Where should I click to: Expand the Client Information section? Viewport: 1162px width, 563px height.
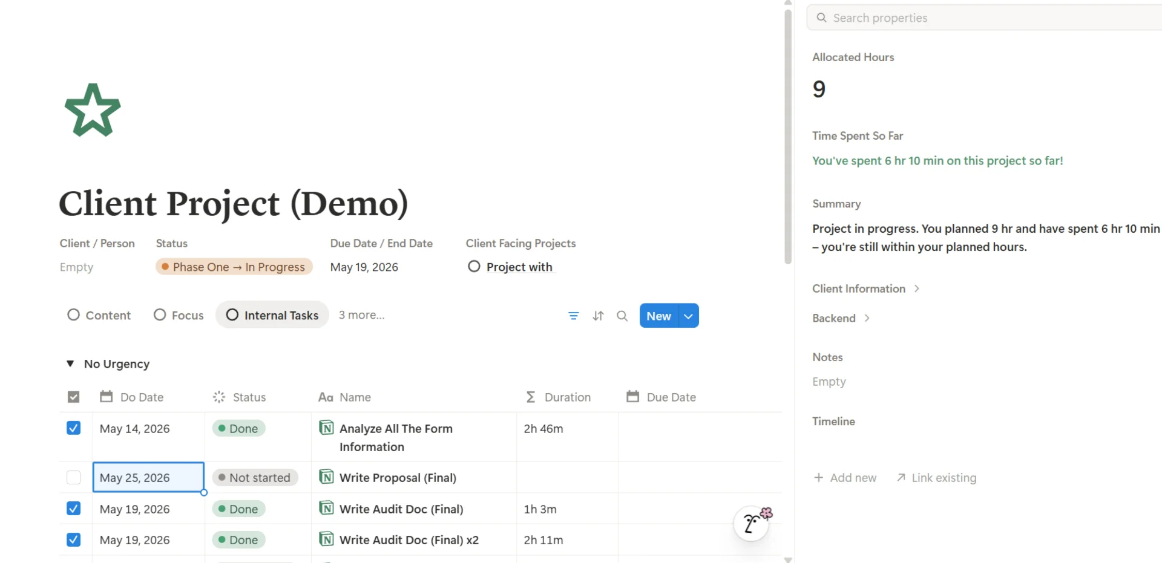[865, 288]
